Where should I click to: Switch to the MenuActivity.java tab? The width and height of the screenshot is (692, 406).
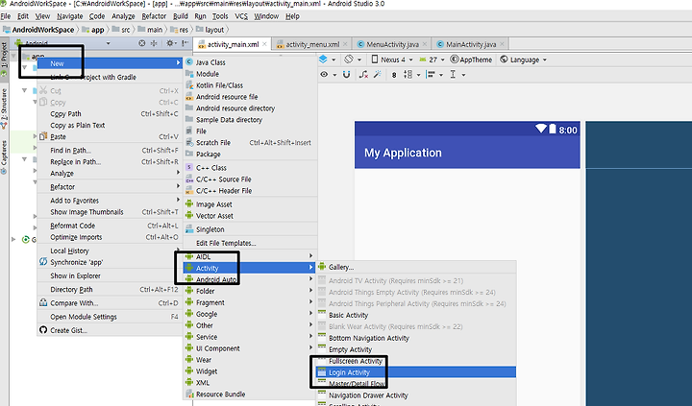coord(392,44)
